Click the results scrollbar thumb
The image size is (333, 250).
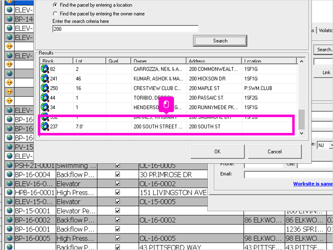(x=302, y=120)
